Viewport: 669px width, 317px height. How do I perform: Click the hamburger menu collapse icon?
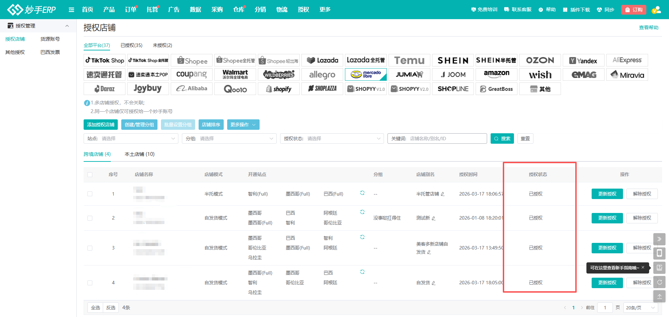71,10
